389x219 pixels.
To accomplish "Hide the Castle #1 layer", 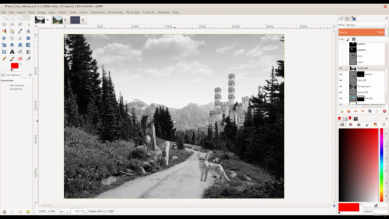I will tap(340, 92).
